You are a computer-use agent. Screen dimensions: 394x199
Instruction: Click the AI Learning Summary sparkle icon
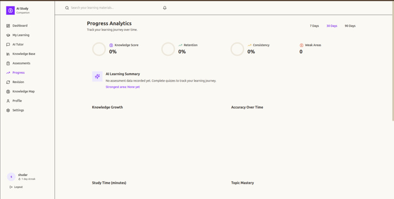point(97,76)
